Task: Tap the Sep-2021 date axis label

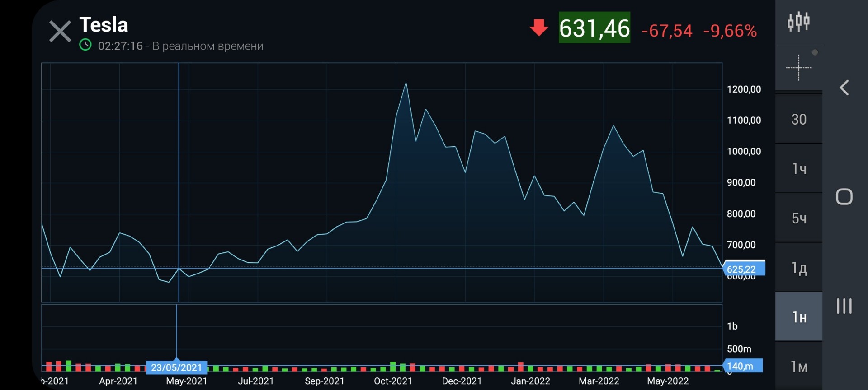Action: pos(325,381)
